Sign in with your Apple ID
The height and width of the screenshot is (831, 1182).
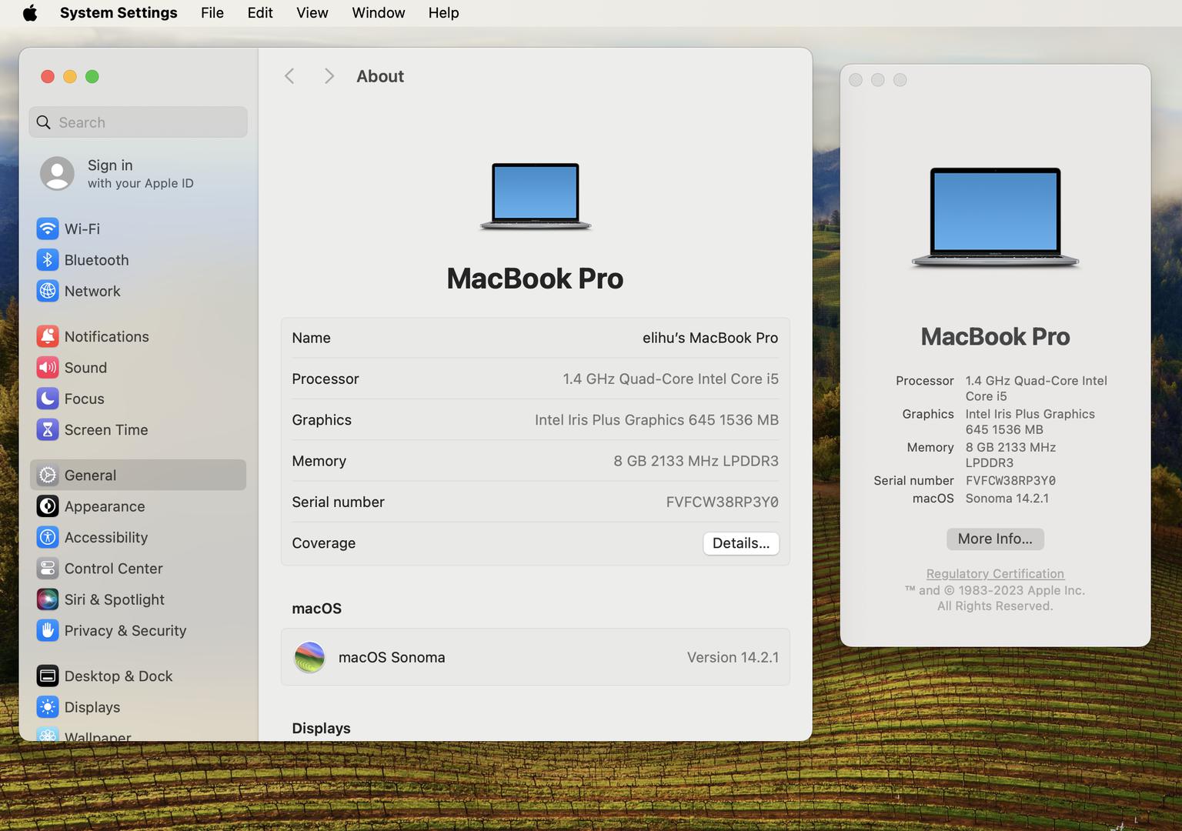(139, 173)
